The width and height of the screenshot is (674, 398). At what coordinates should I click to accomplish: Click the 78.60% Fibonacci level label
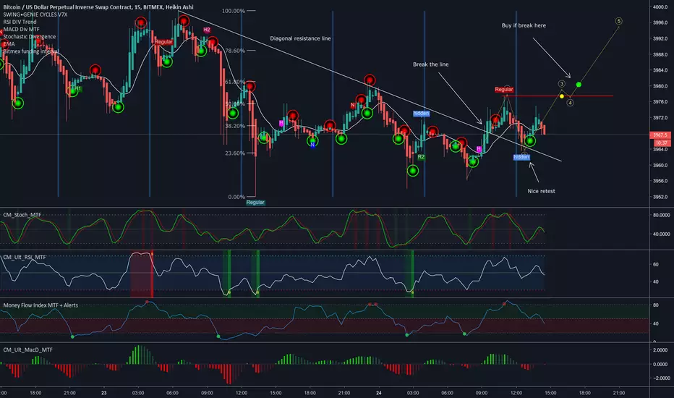click(235, 51)
